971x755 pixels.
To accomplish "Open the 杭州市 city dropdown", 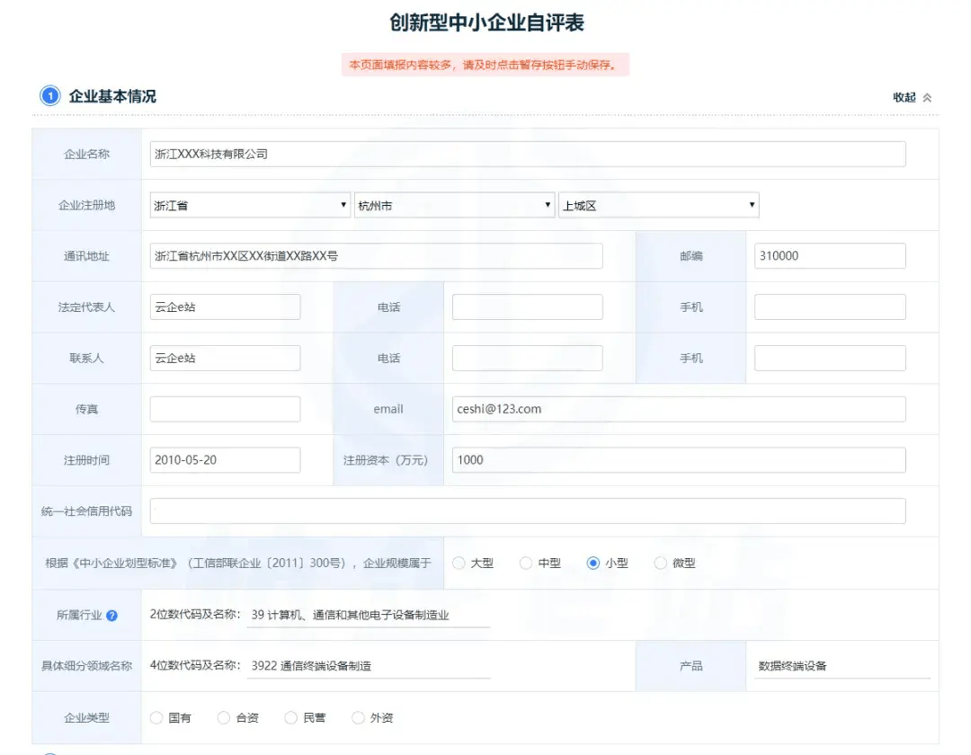I will click(454, 205).
